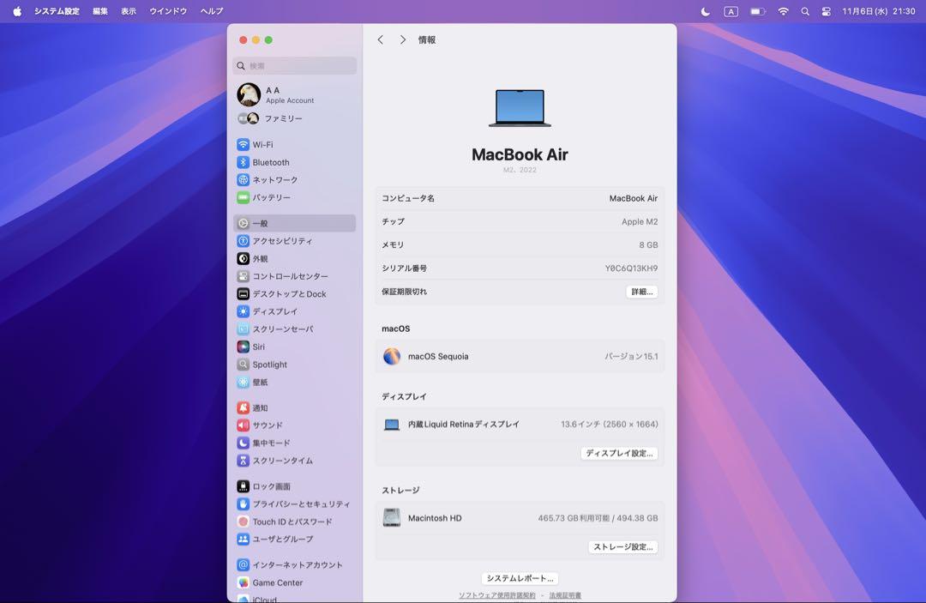The height and width of the screenshot is (603, 926).
Task: Click the serial number Y0C6Q13KH9
Action: point(631,268)
